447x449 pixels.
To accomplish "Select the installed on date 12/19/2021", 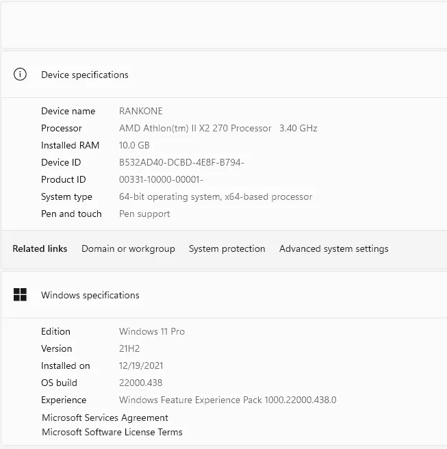I will (x=141, y=365).
